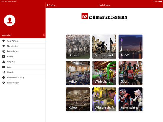Screen dimensions: 163x122
Task: Open the Kultur category tile
Action: coord(78,99)
